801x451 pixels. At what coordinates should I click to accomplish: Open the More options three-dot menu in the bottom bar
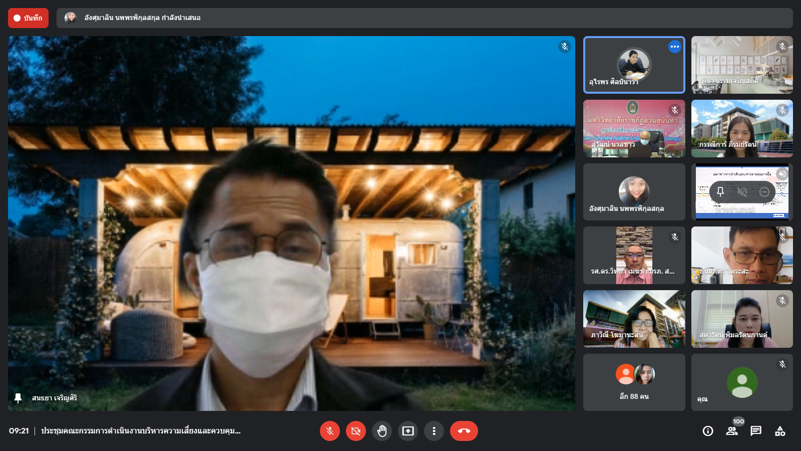(x=434, y=431)
